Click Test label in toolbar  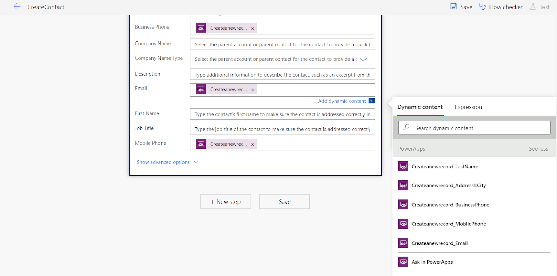[544, 7]
